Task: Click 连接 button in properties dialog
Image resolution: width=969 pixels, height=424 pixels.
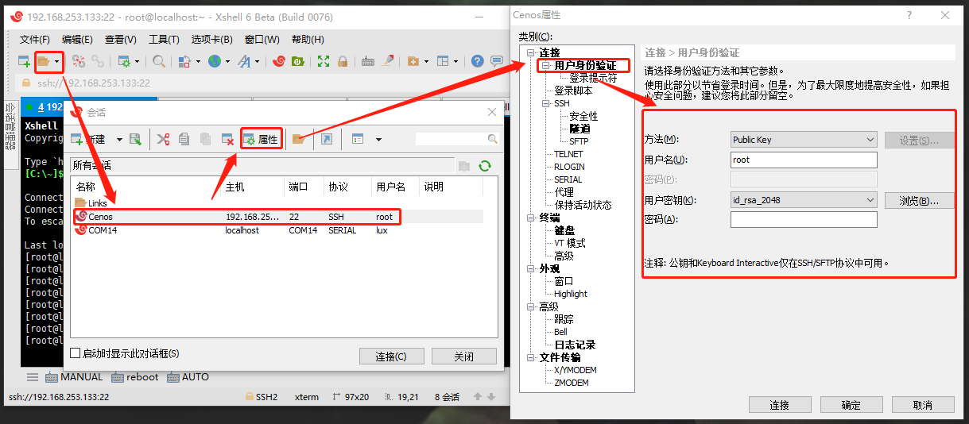Action: (x=780, y=405)
